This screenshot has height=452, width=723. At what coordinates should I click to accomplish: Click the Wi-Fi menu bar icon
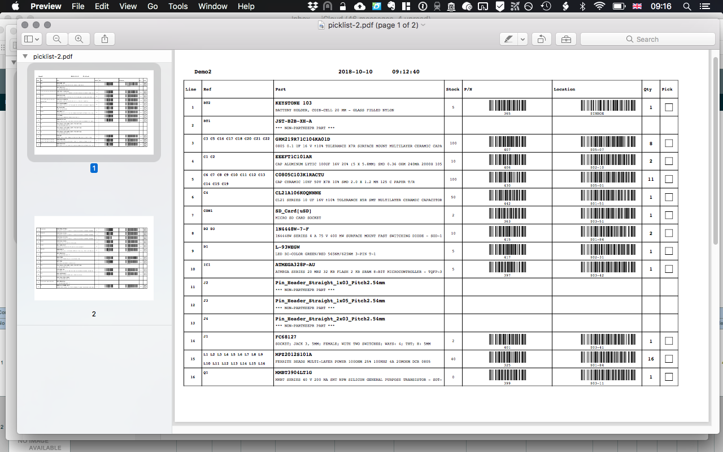tap(600, 6)
